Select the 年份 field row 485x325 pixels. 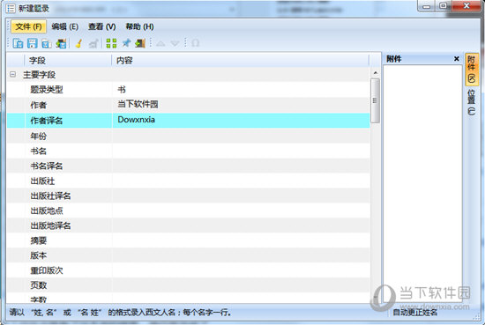click(x=189, y=136)
